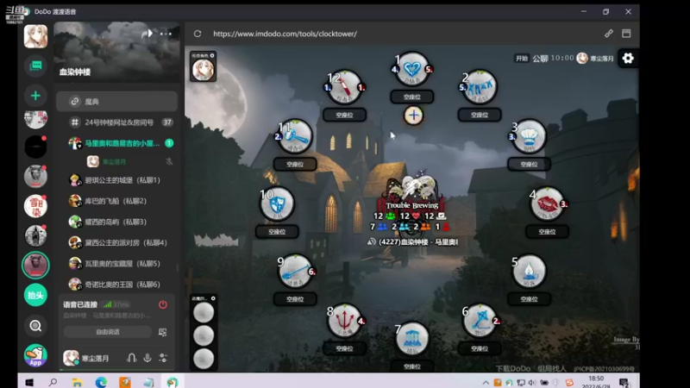Toggle headphone deafen in user bar
This screenshot has width=690, height=388.
131,358
